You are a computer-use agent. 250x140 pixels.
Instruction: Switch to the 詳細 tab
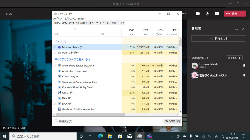pos(114,23)
